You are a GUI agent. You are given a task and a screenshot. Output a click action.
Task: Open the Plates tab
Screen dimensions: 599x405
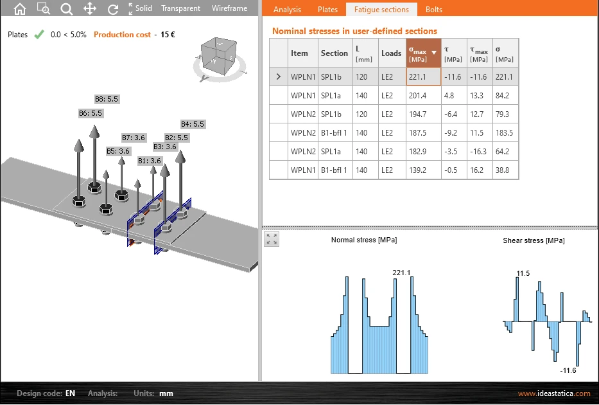[x=327, y=10]
